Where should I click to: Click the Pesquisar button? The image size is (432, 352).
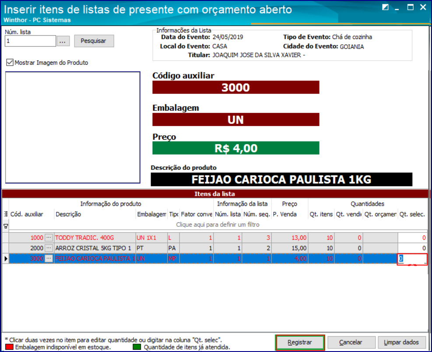point(94,41)
